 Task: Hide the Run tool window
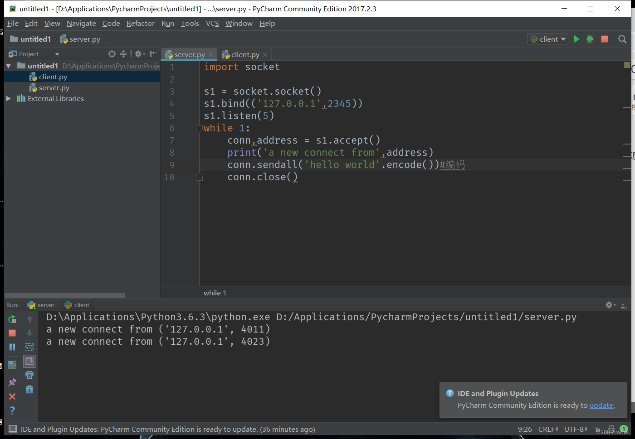click(x=624, y=305)
